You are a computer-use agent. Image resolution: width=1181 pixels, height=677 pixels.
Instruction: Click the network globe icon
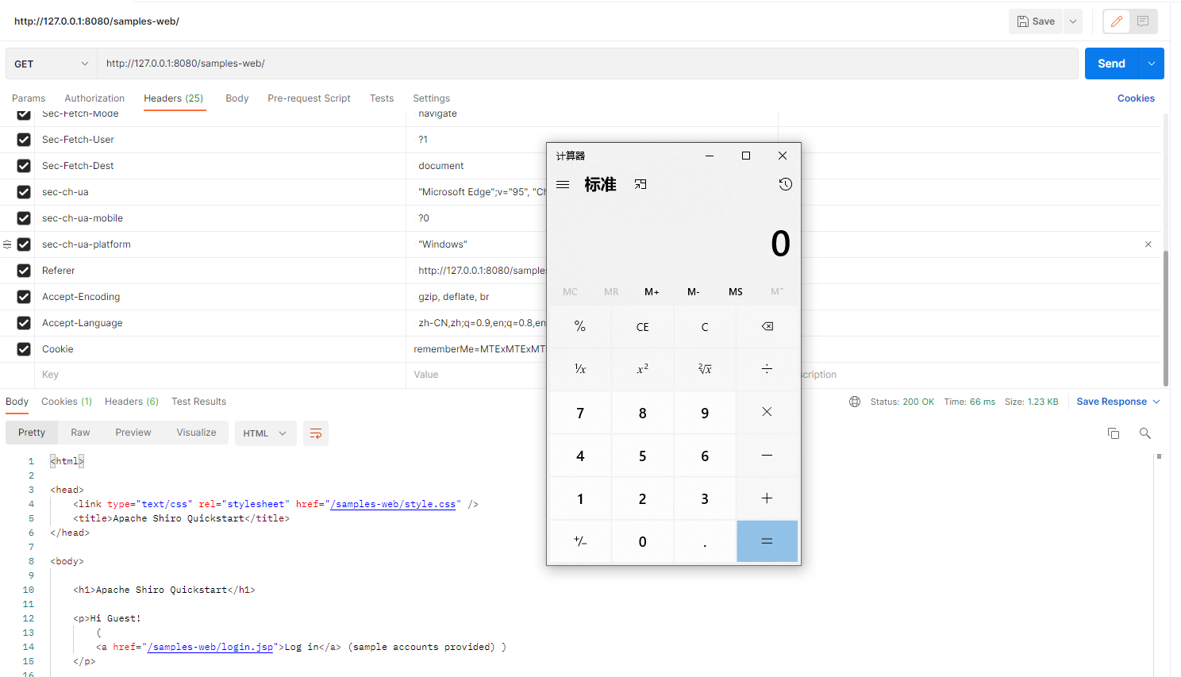pos(855,402)
